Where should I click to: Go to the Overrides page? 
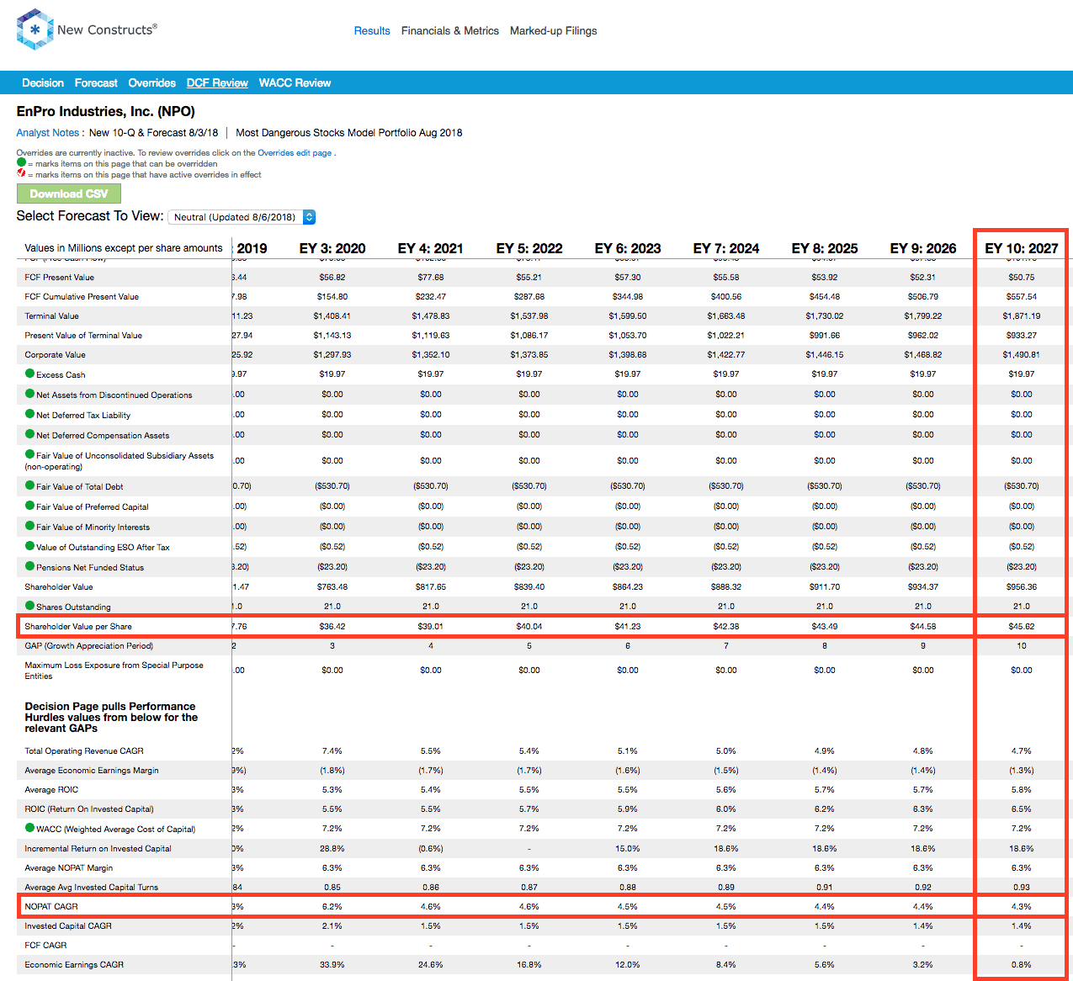point(152,82)
